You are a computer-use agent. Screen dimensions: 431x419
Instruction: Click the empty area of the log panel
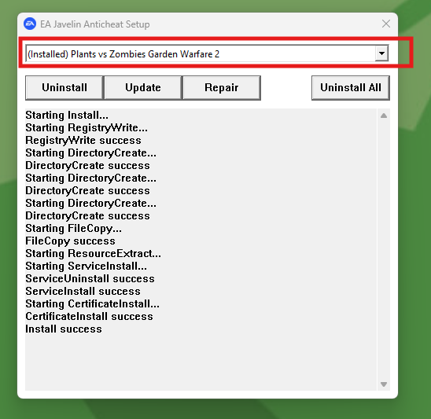point(201,362)
